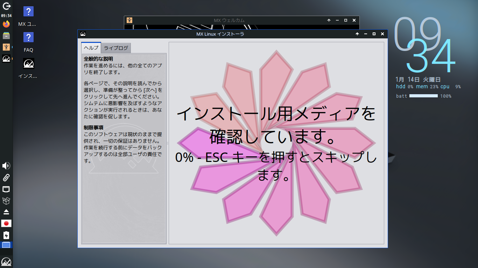This screenshot has width=478, height=268.
Task: Open the package updater box icon
Action: pos(6,201)
